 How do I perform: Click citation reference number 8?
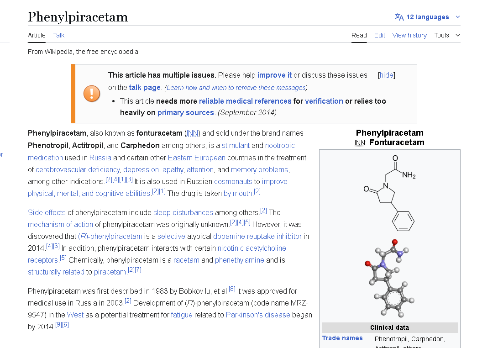[x=232, y=289]
